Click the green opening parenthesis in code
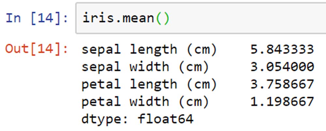326x131 pixels. 158,19
